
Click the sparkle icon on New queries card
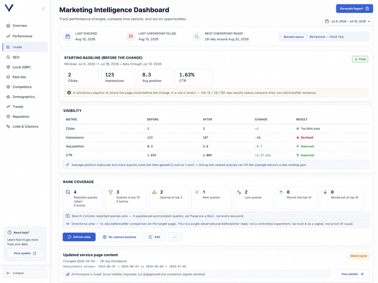pyautogui.click(x=197, y=192)
